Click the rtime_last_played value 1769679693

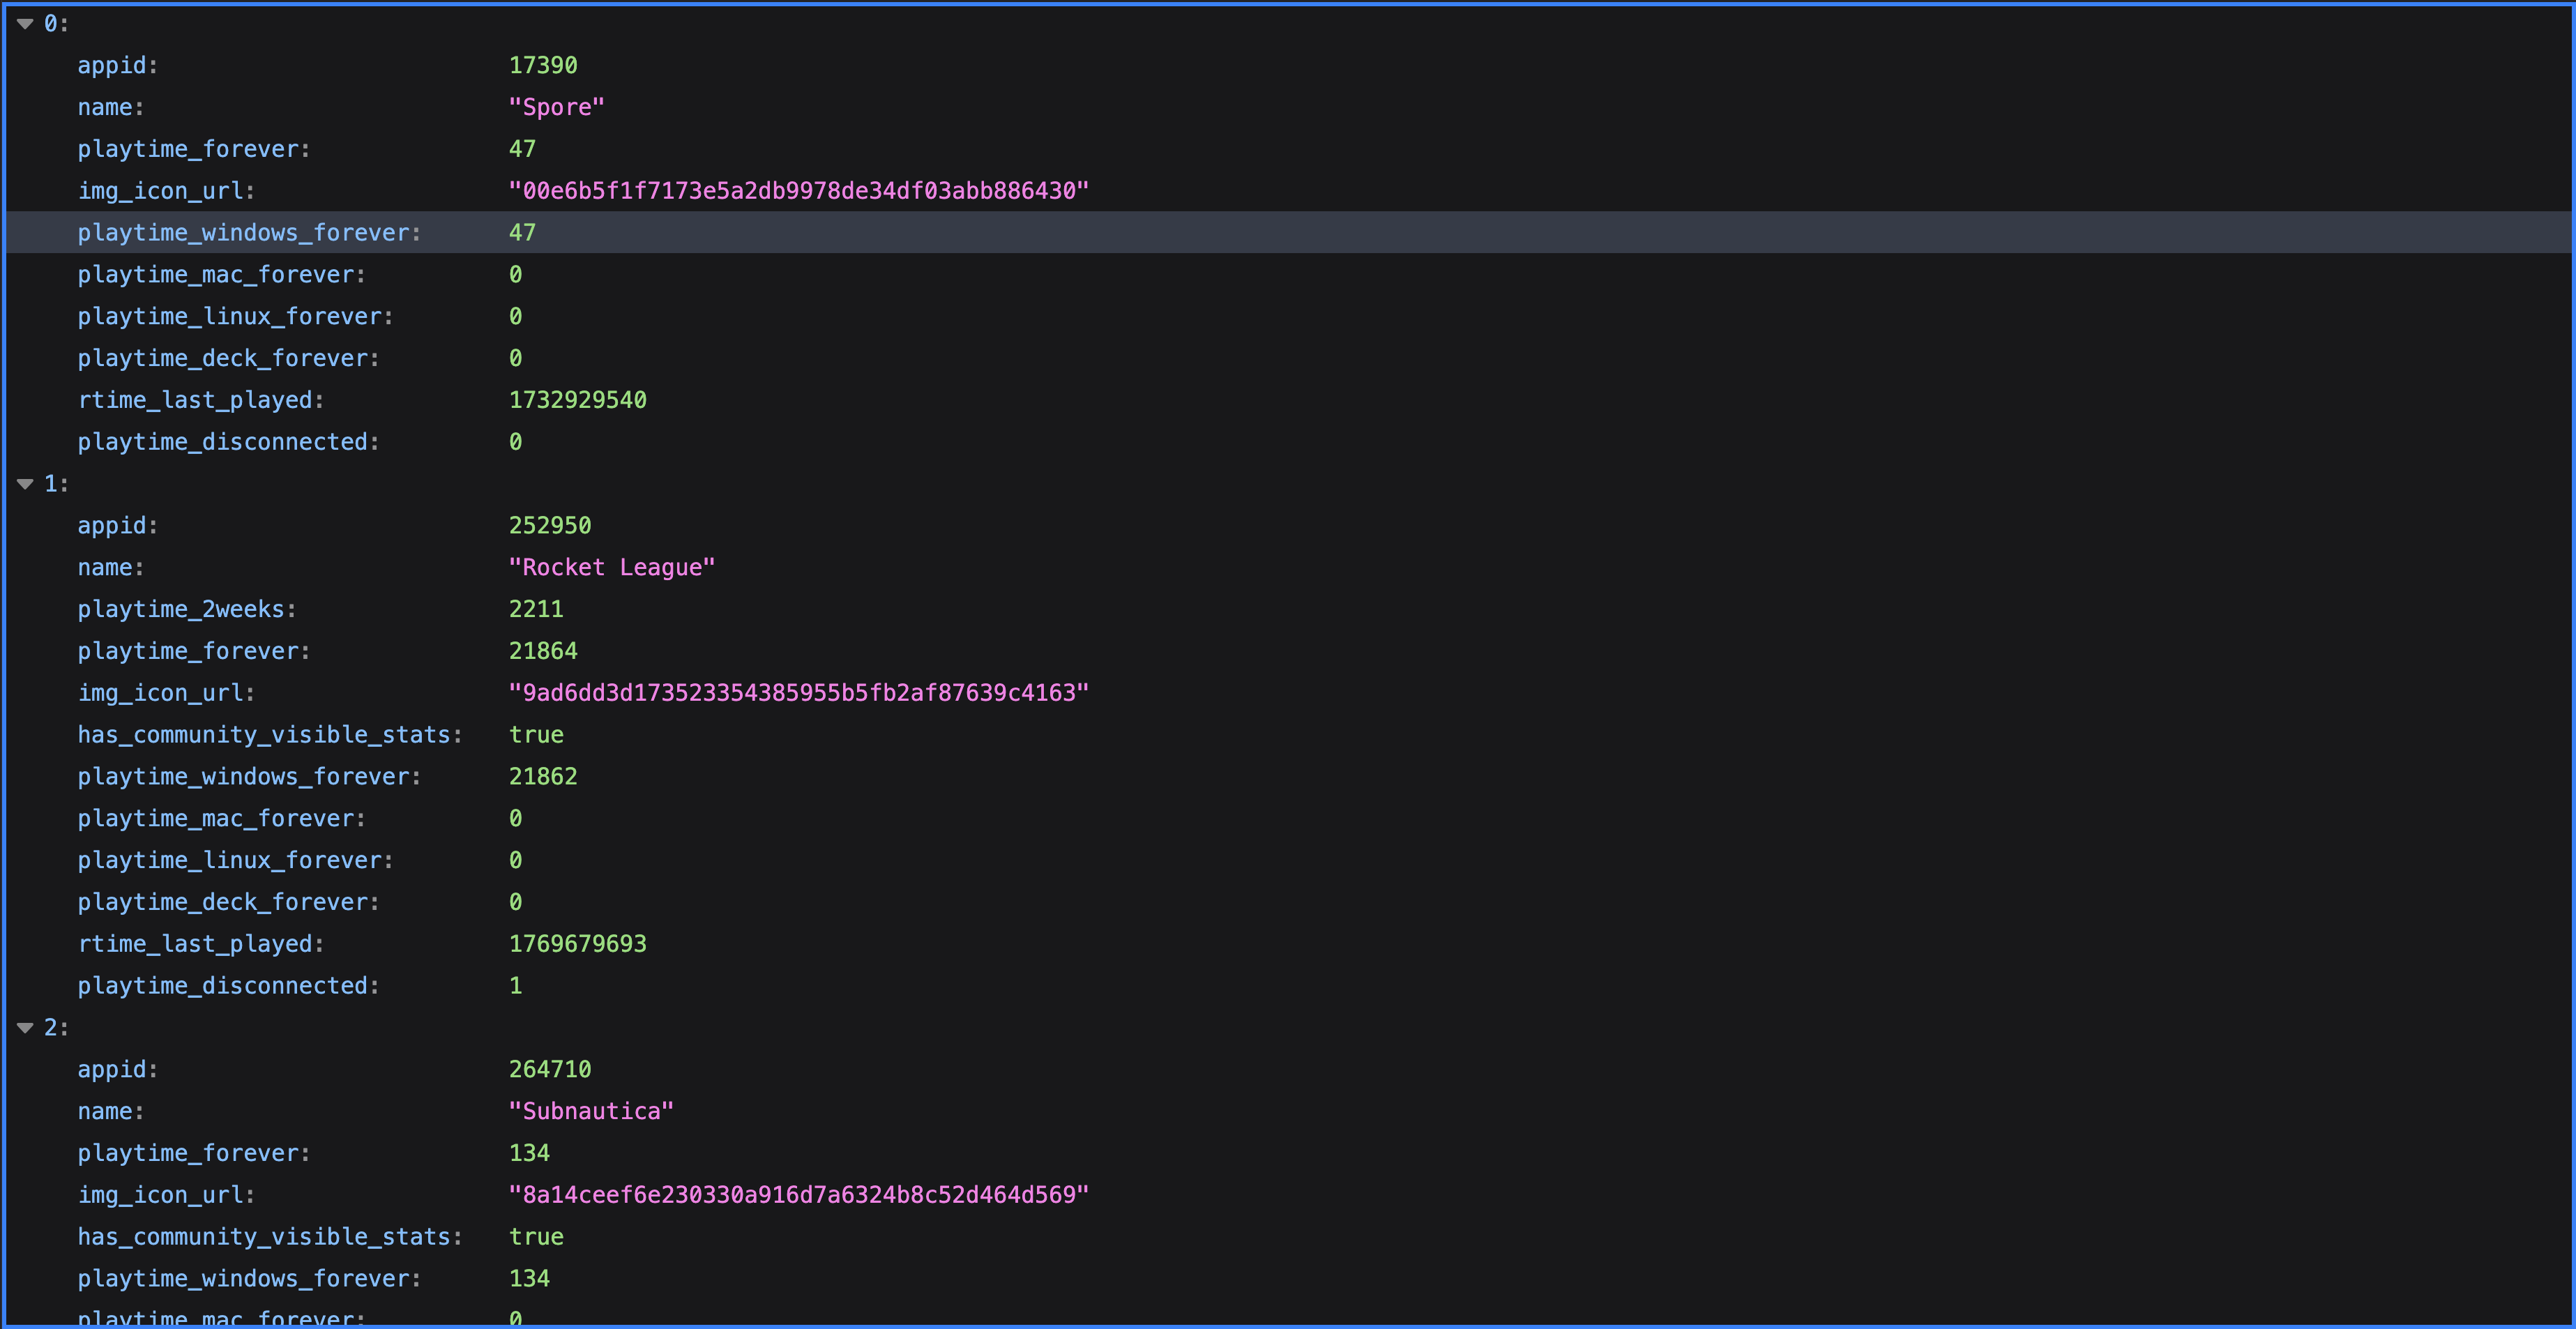[577, 944]
